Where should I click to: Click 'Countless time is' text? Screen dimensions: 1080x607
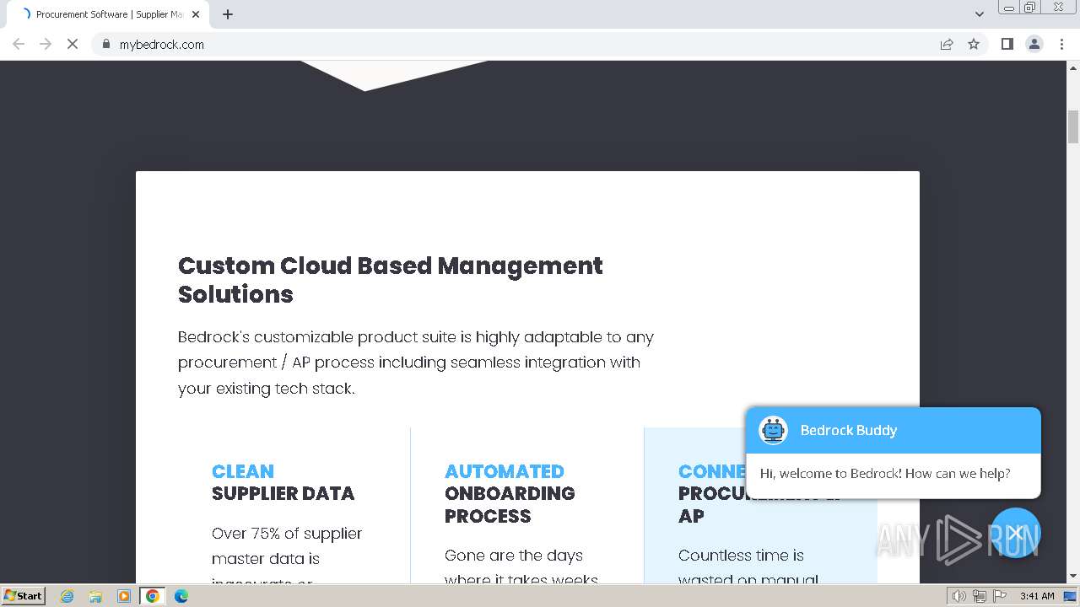tap(741, 555)
